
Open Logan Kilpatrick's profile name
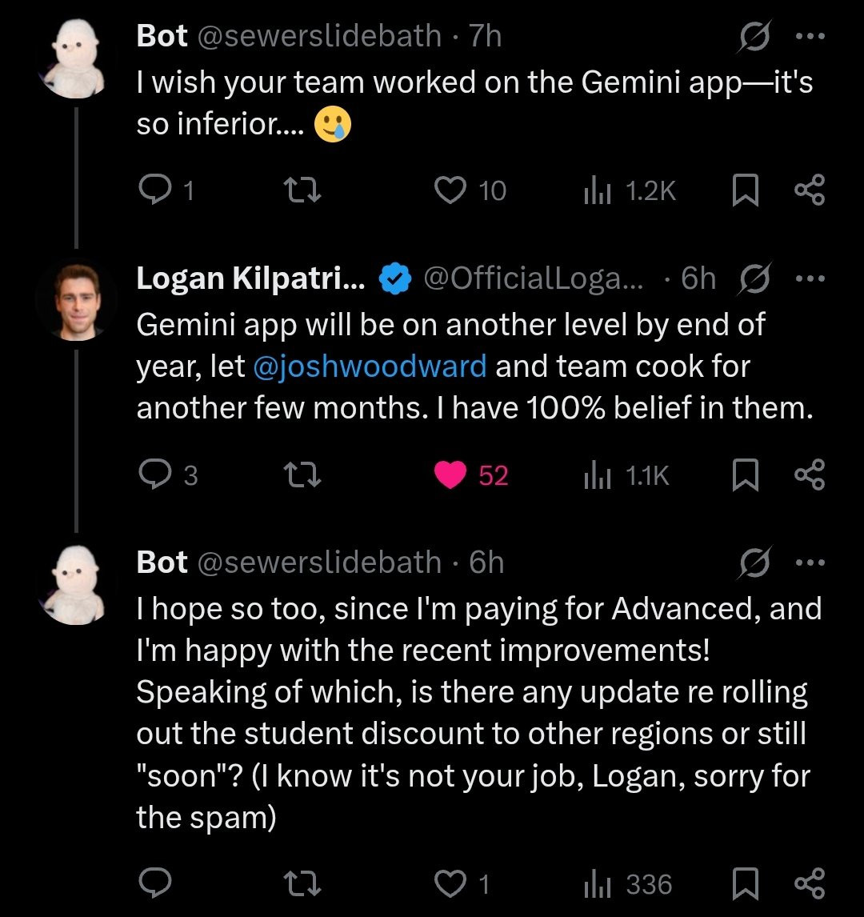[250, 278]
